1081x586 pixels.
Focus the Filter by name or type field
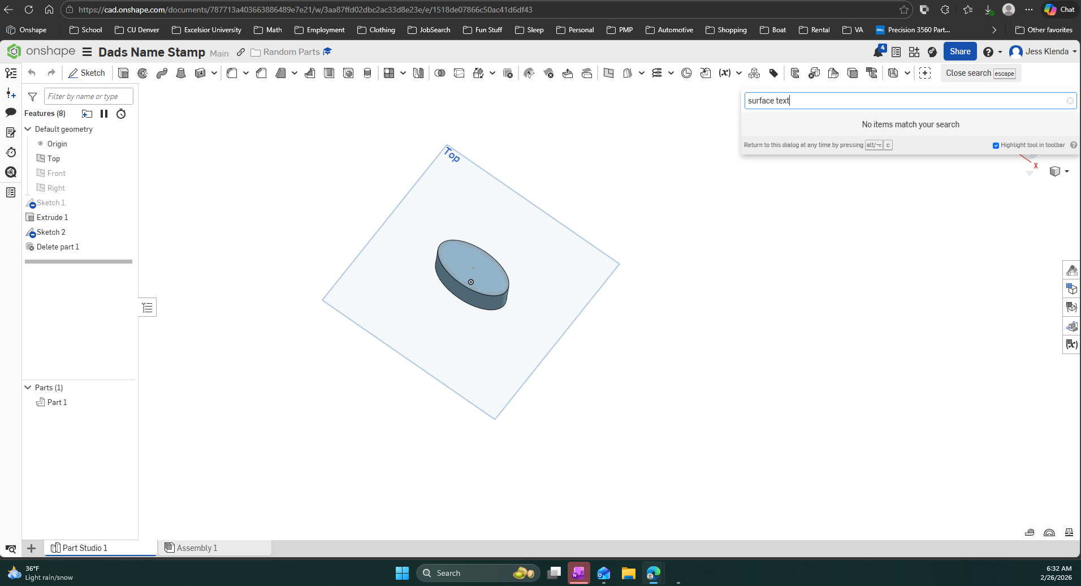(x=89, y=96)
